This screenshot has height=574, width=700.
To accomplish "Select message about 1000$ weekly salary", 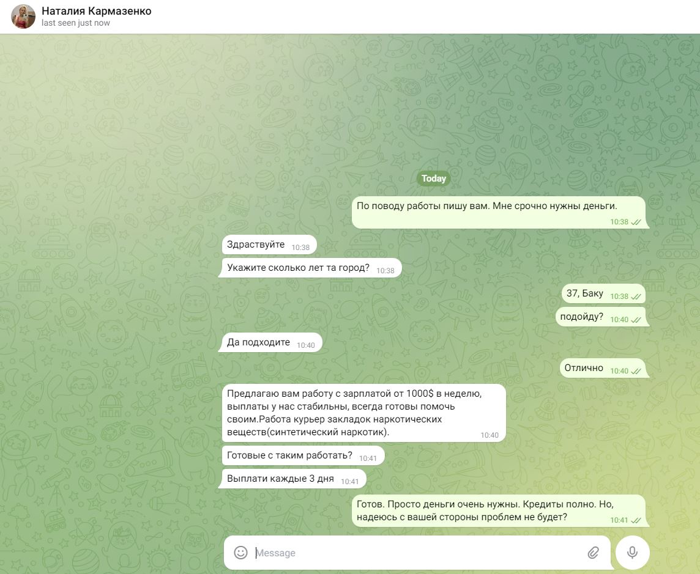I will click(364, 413).
